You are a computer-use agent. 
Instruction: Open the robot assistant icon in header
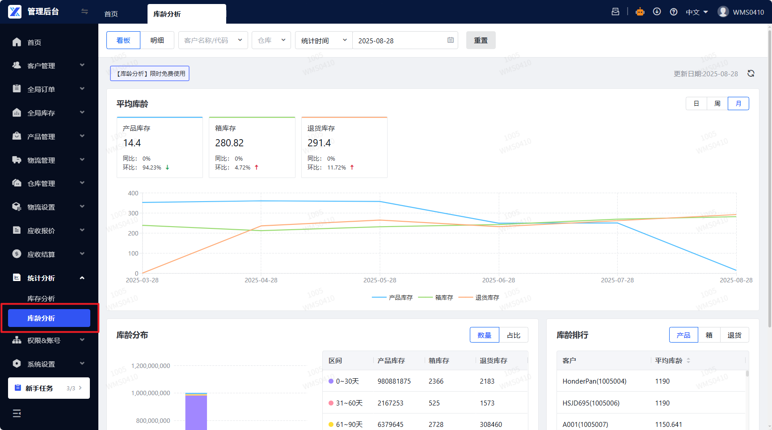point(640,12)
